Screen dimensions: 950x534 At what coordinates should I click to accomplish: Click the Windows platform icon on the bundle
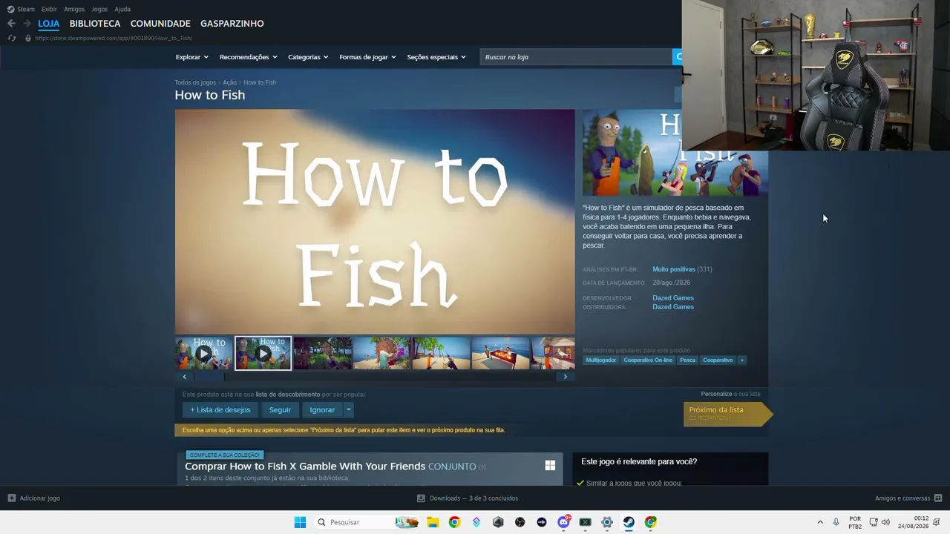pos(550,465)
